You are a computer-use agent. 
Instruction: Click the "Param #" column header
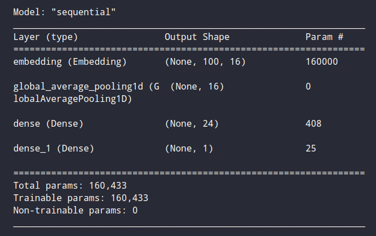pos(324,37)
